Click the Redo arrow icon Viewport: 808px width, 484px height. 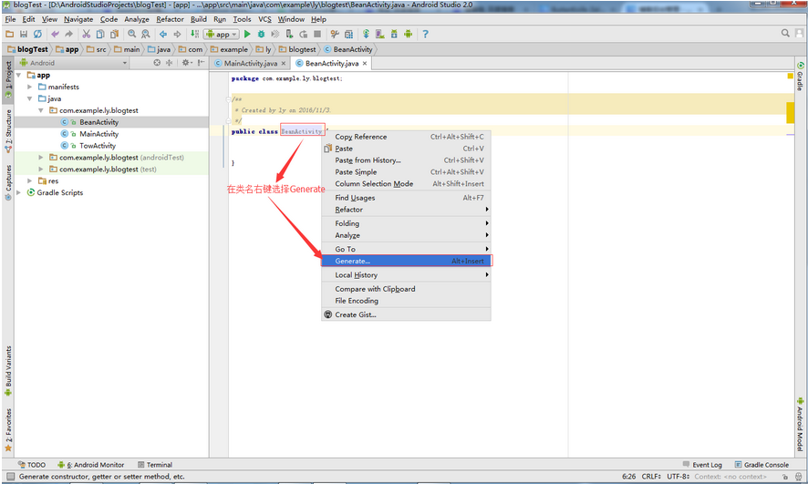pyautogui.click(x=68, y=34)
